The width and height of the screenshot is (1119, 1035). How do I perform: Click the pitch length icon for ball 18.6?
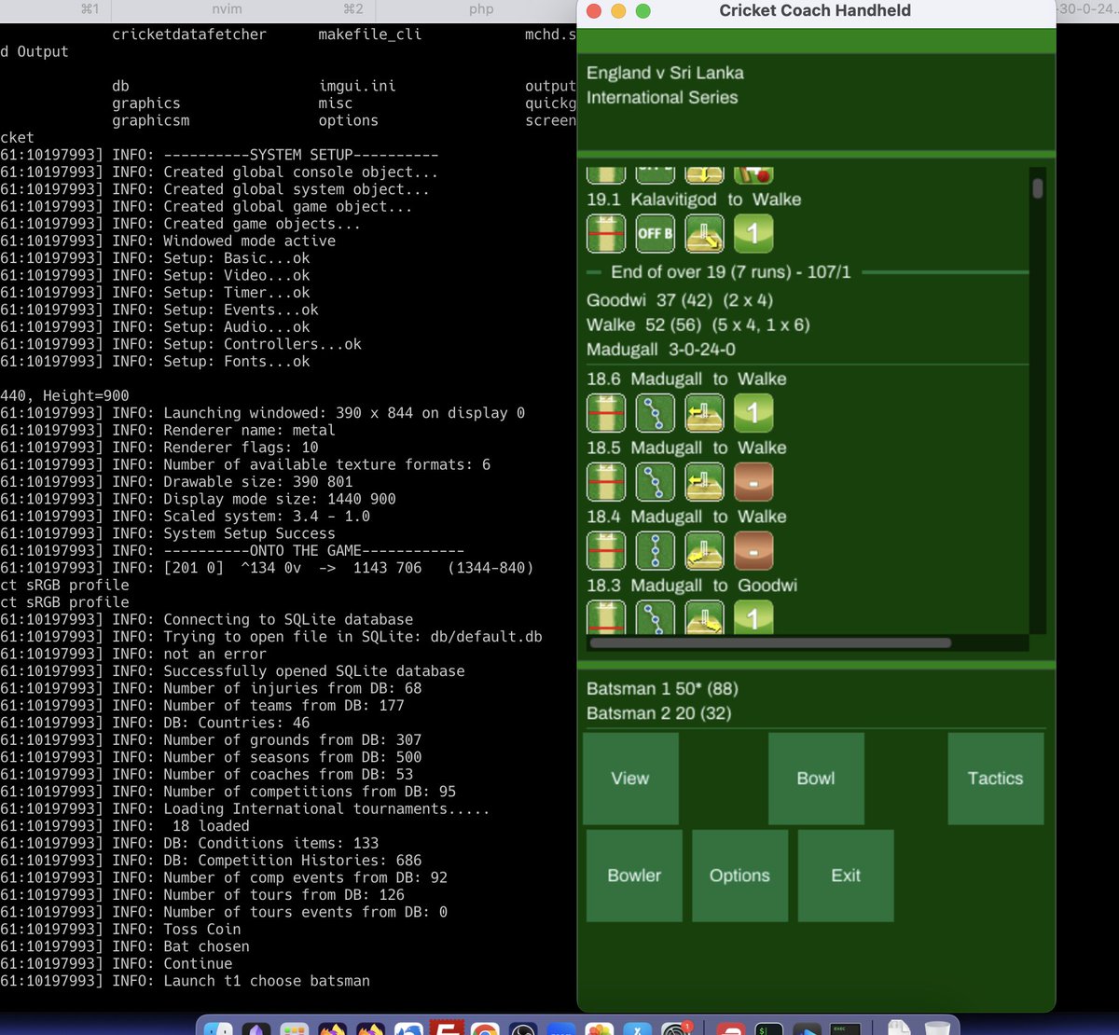pyautogui.click(x=606, y=413)
